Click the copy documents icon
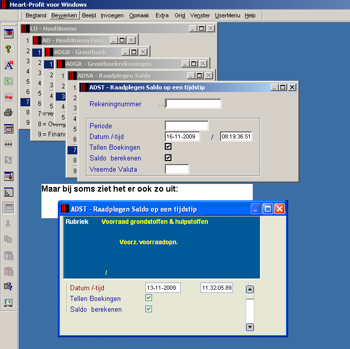 8,239
